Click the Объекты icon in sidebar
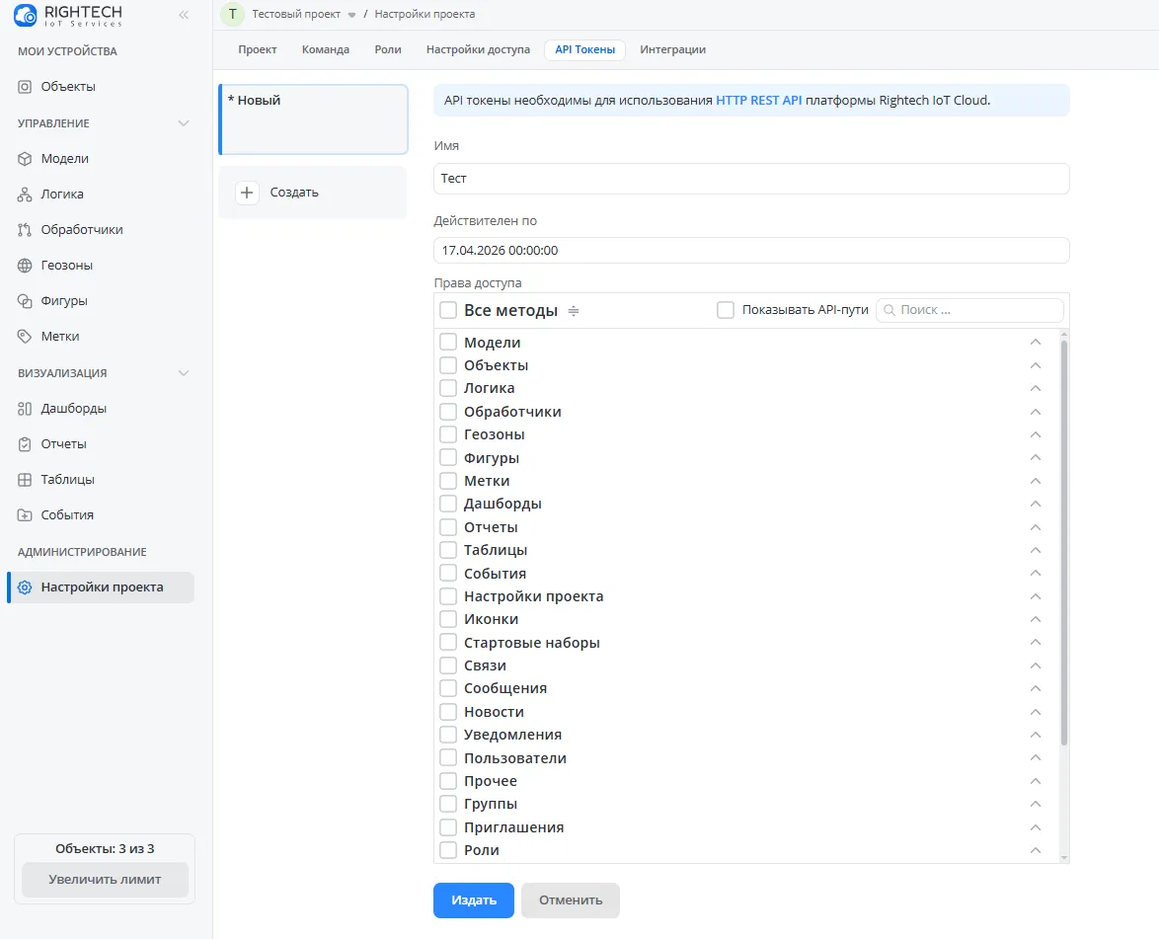Screen dimensions: 1159x939 26,87
